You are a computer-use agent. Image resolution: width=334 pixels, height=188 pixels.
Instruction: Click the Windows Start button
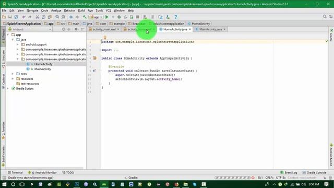coord(4,184)
